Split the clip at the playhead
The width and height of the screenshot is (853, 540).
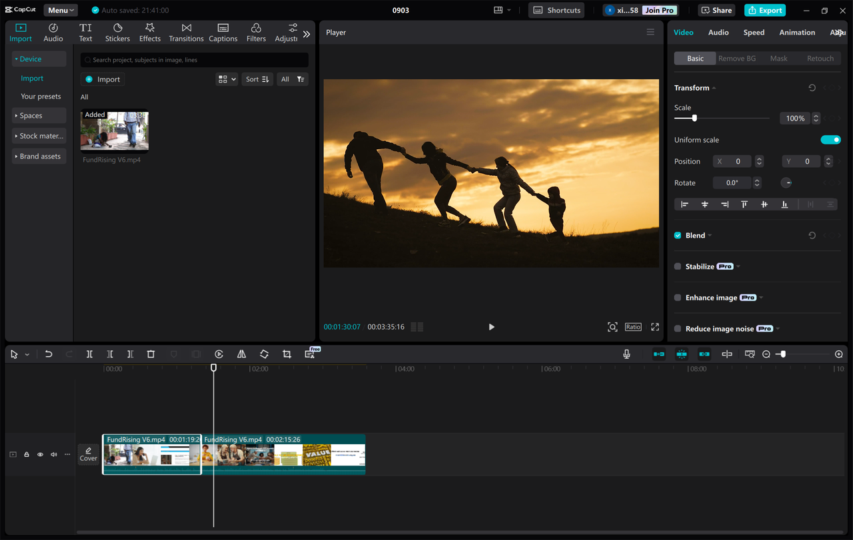click(89, 354)
